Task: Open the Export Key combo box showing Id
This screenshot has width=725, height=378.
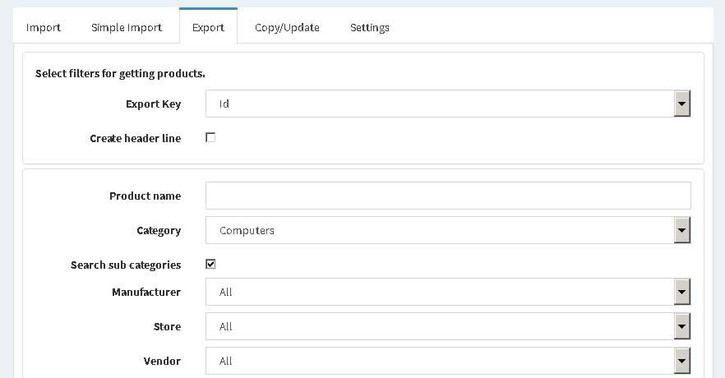Action: tap(448, 104)
